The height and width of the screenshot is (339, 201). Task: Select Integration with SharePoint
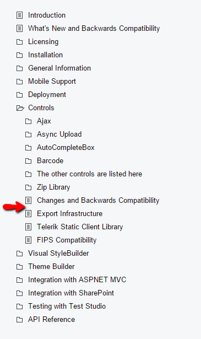pyautogui.click(x=71, y=293)
